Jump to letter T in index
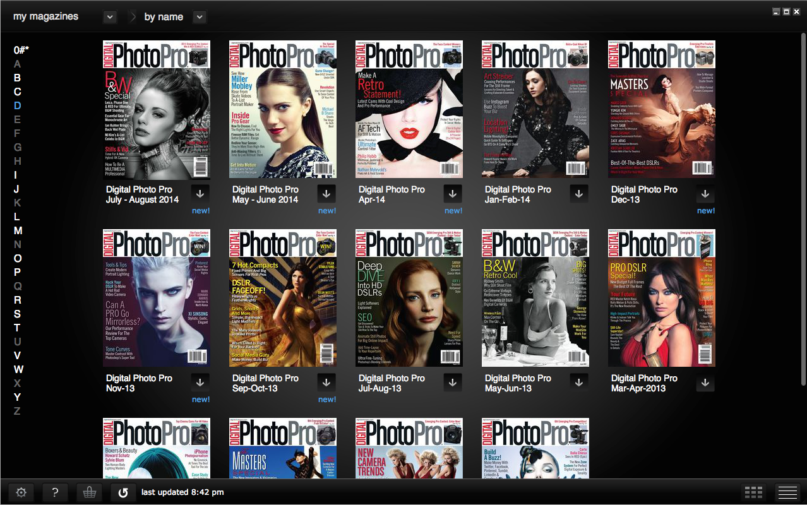This screenshot has height=505, width=807. click(18, 328)
